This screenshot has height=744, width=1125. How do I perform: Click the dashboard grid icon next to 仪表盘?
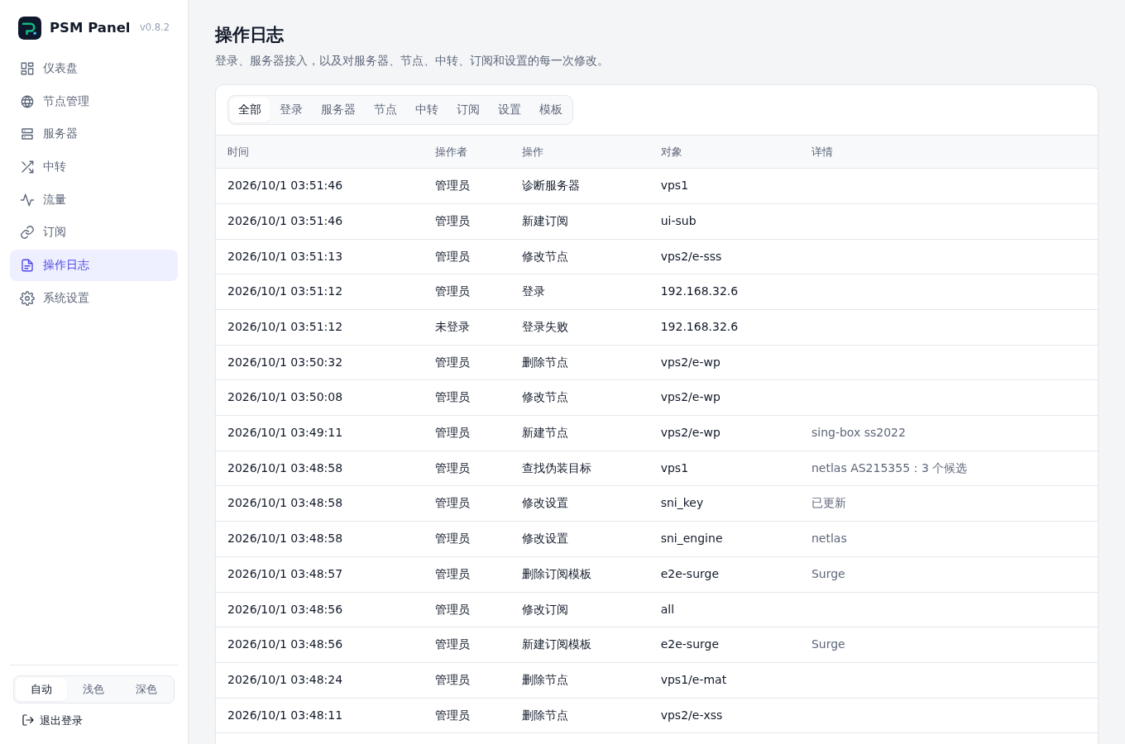pos(27,69)
